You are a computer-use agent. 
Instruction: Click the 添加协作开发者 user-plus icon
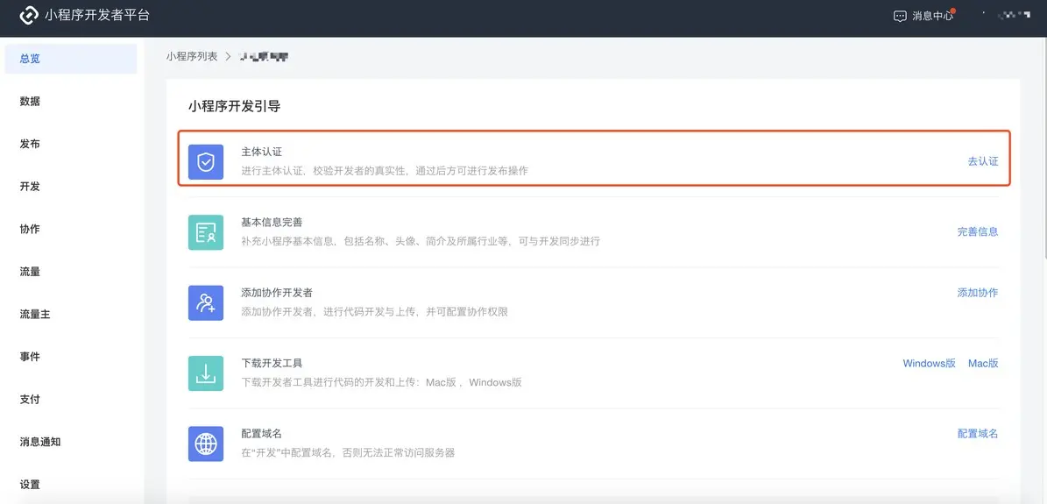206,302
